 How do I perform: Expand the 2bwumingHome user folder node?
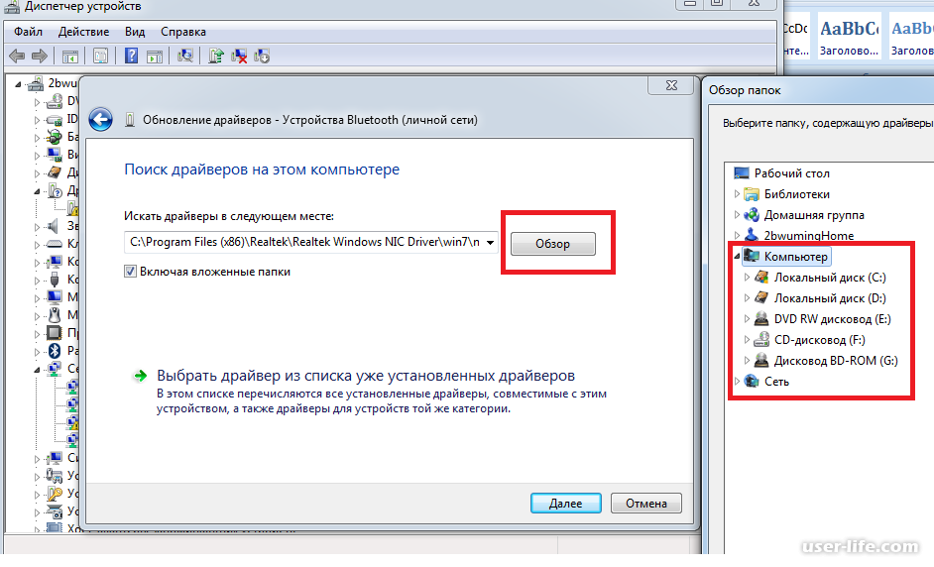coord(737,235)
